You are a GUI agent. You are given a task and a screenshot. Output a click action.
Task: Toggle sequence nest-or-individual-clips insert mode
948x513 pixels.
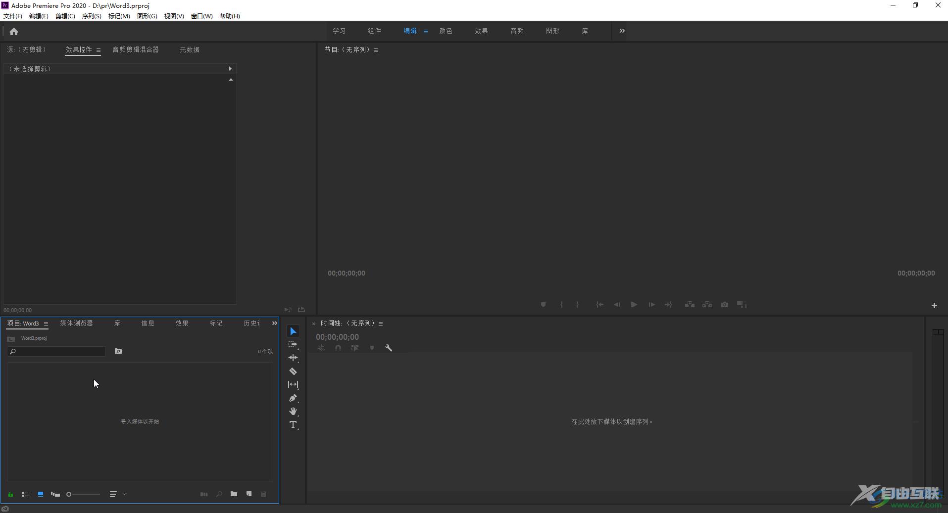[x=321, y=348]
